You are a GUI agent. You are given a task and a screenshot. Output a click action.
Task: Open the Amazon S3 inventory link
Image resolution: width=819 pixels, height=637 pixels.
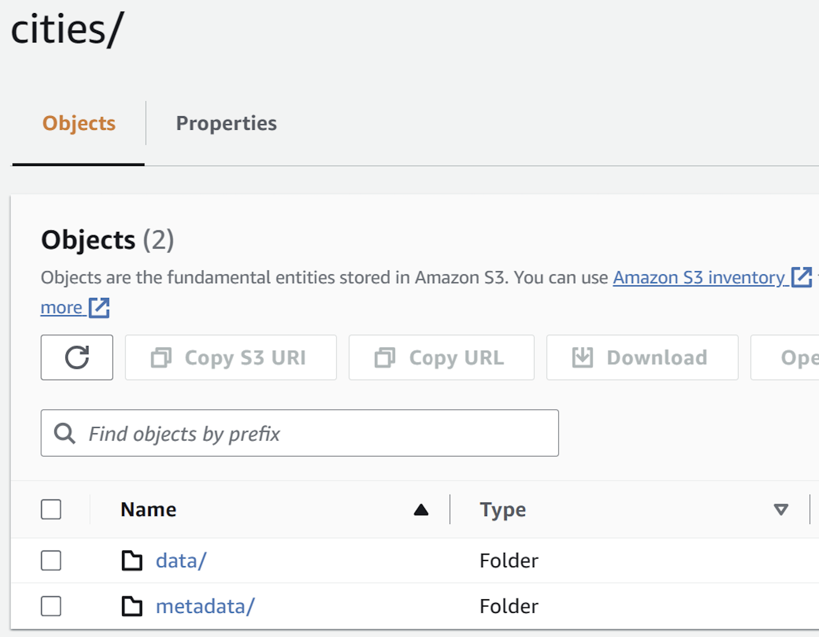click(712, 277)
